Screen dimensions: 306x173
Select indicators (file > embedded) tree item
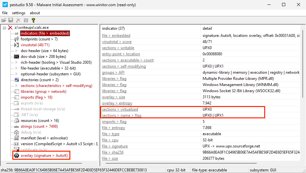tap(45, 33)
